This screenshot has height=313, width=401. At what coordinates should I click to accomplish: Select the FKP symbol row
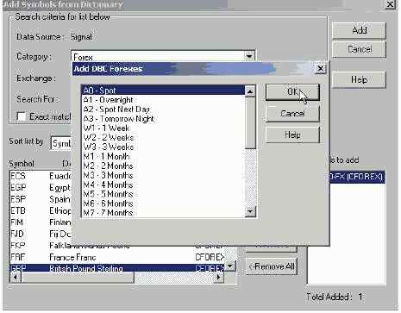[x=117, y=246]
